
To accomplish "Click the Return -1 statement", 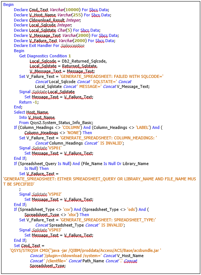I will coord(29,102).
